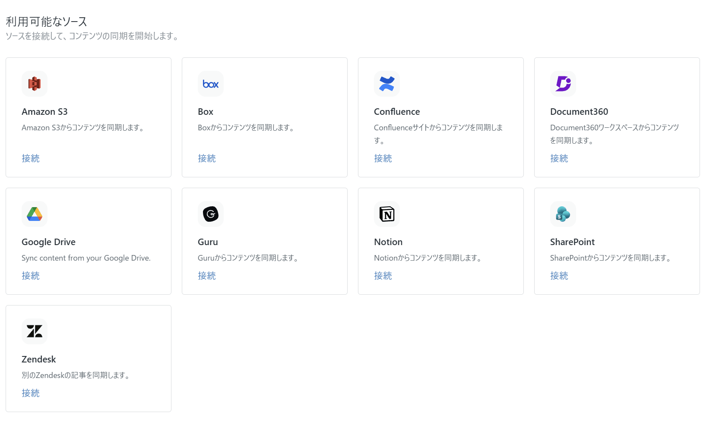Open 接続 link under Document360
The height and width of the screenshot is (422, 722).
tap(559, 158)
